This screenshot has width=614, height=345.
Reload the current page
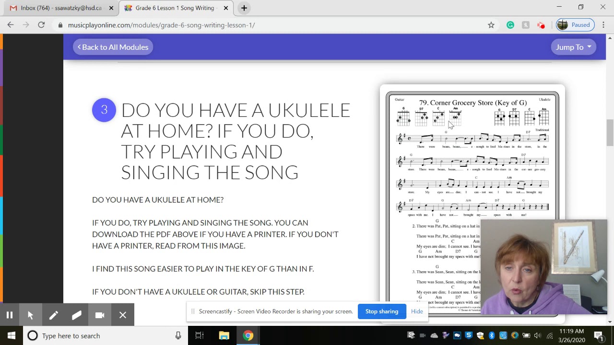coord(41,25)
